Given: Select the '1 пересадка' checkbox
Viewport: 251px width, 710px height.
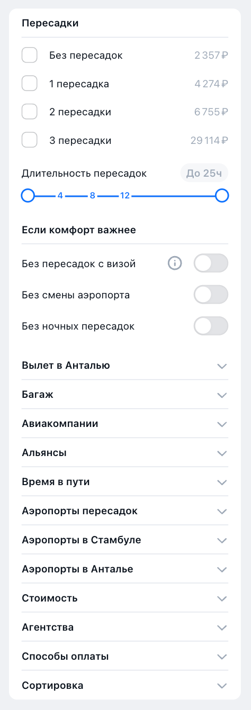Looking at the screenshot, I should pyautogui.click(x=29, y=84).
